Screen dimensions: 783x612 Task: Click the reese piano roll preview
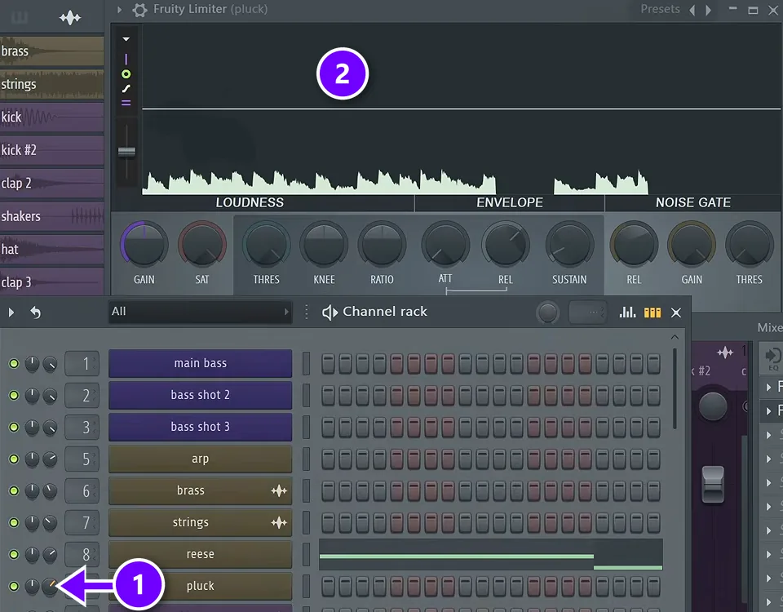(x=491, y=554)
